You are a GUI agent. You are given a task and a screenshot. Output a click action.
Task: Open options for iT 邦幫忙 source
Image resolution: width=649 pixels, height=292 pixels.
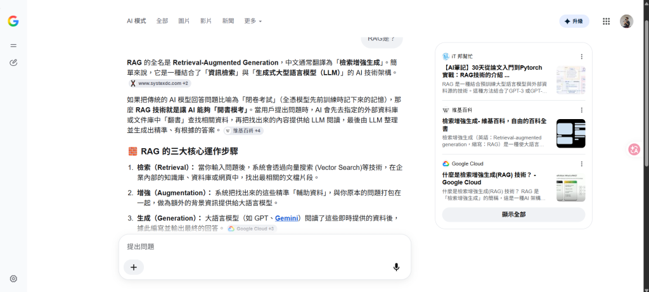coord(582,56)
